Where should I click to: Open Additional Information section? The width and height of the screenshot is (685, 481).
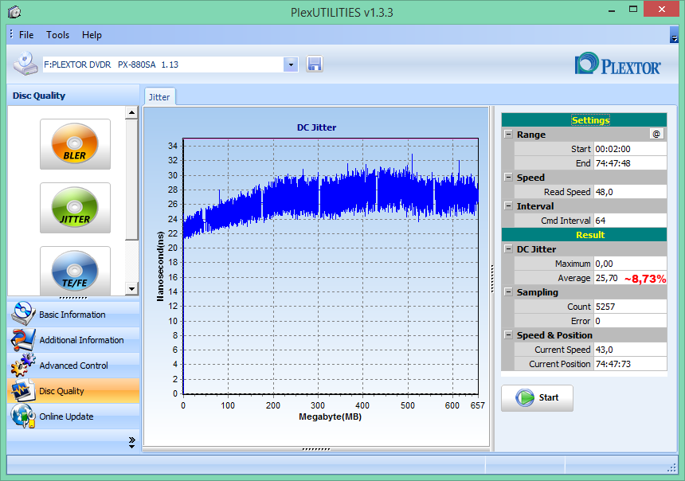tap(73, 339)
